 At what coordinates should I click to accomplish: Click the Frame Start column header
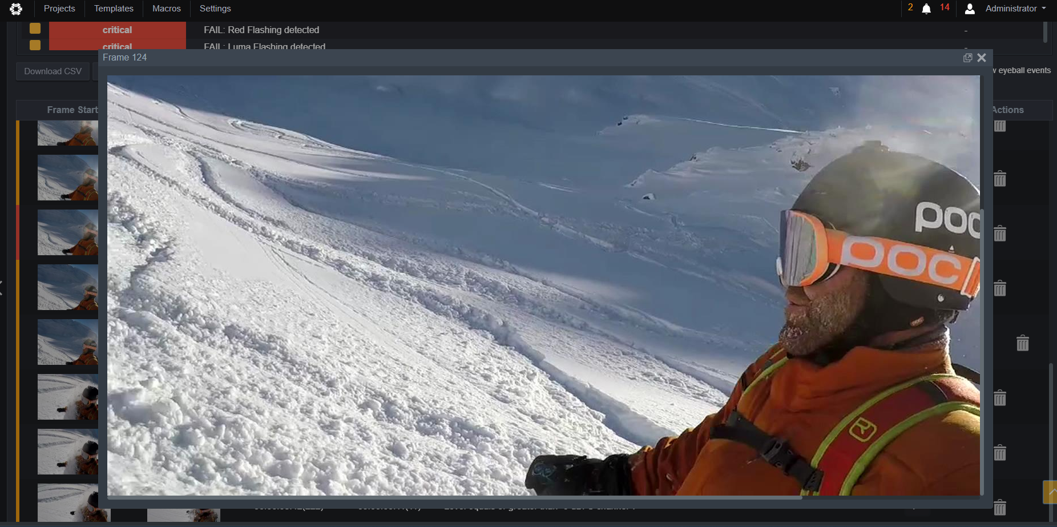click(72, 110)
